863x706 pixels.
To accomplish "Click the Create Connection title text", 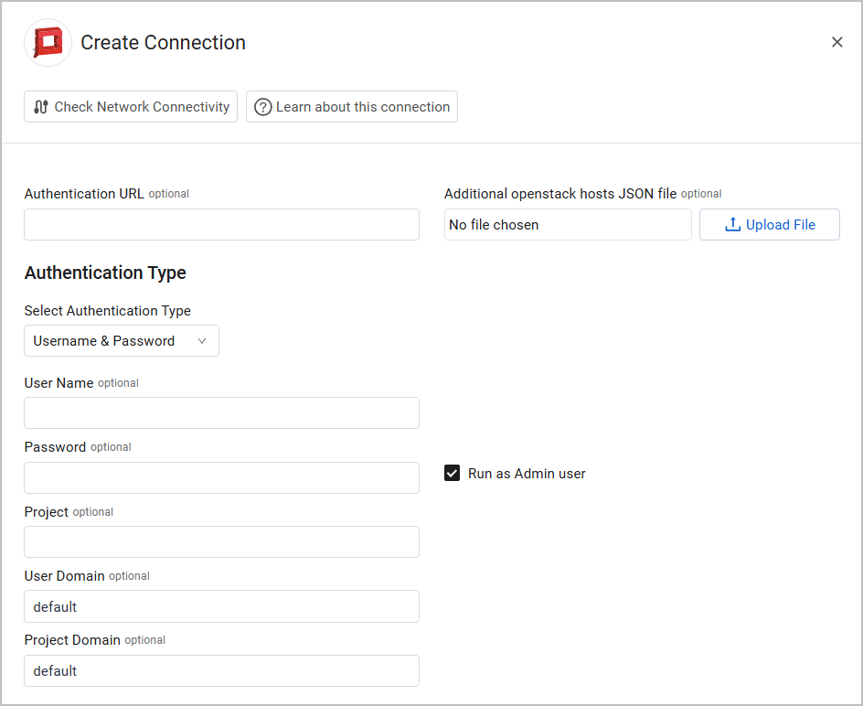I will click(163, 43).
